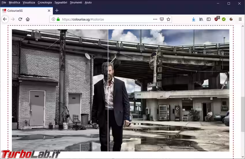The width and height of the screenshot is (245, 159).
Task: Toggle the sidebar view
Action: point(209,19)
